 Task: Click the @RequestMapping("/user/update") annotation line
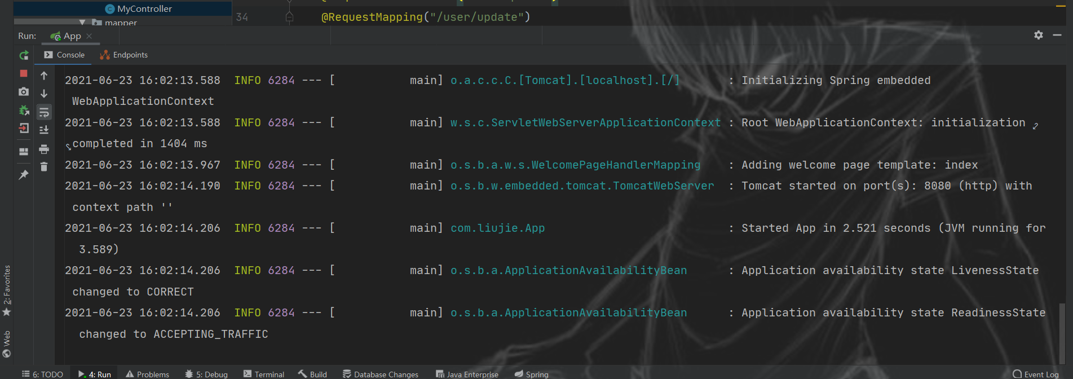coord(426,17)
